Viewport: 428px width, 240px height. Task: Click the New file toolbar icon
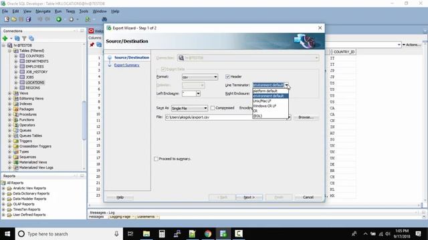[7, 19]
